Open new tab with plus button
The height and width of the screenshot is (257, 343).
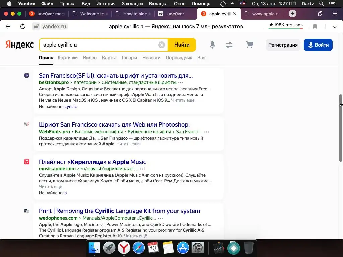[x=292, y=13]
